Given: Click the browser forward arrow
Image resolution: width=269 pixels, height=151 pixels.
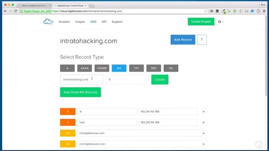Looking at the screenshot, I should pyautogui.click(x=11, y=11).
